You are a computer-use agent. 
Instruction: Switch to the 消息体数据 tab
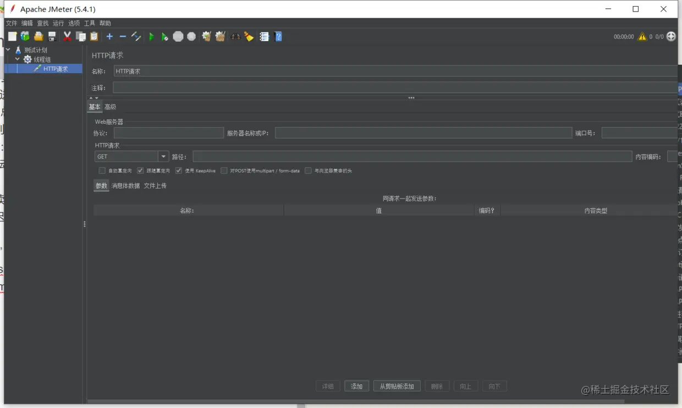125,186
